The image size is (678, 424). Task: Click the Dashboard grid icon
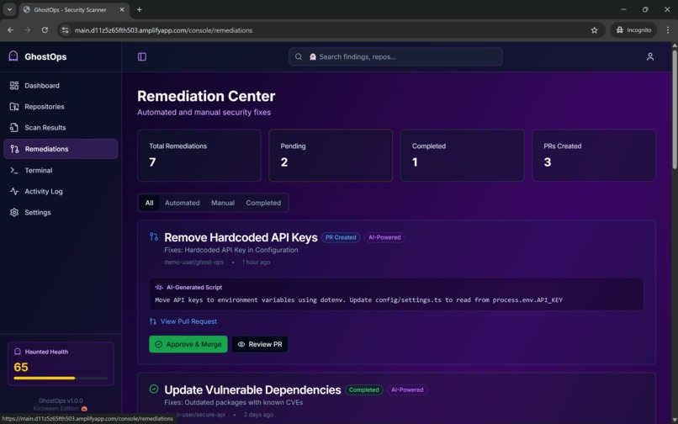pyautogui.click(x=14, y=86)
